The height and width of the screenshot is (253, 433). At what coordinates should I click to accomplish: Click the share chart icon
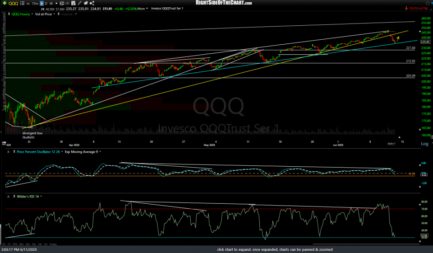point(92,3)
